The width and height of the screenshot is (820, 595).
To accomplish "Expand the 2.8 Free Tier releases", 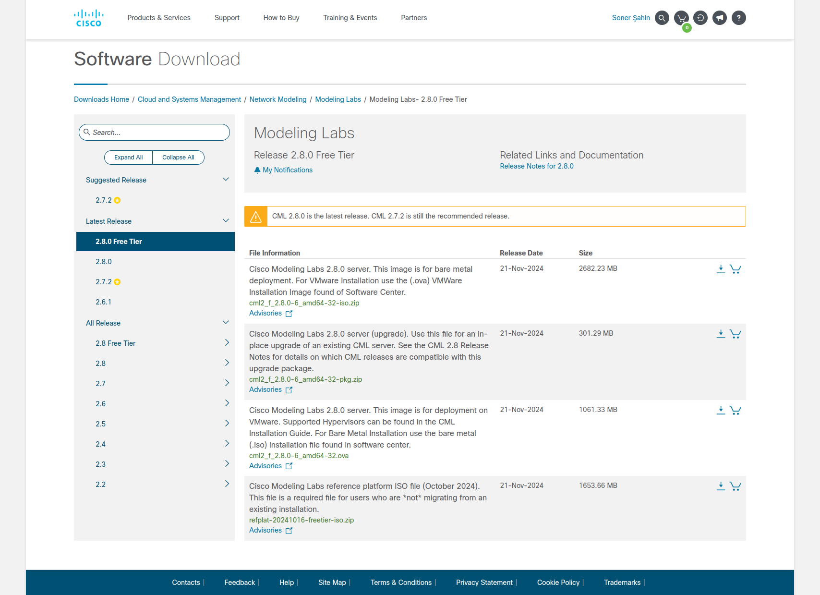I will (x=227, y=343).
